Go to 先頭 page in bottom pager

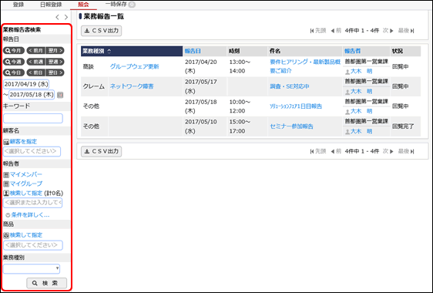point(318,151)
